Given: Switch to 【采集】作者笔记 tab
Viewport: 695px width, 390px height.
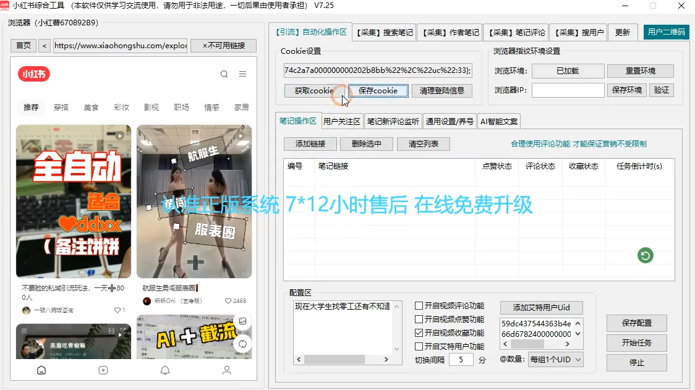Looking at the screenshot, I should coord(450,33).
